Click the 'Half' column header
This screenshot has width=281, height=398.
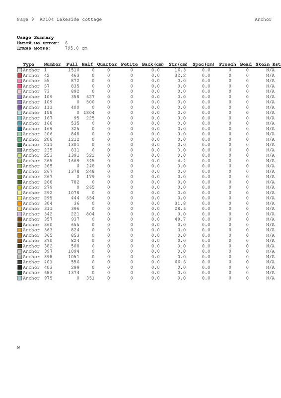(x=87, y=64)
